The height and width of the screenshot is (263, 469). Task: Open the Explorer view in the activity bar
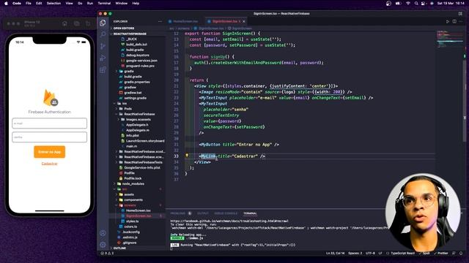click(103, 23)
